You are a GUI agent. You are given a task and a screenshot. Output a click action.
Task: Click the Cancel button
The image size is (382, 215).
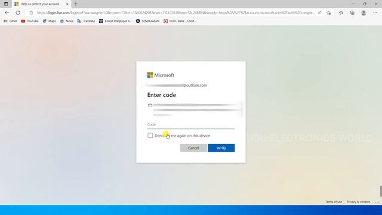193,148
